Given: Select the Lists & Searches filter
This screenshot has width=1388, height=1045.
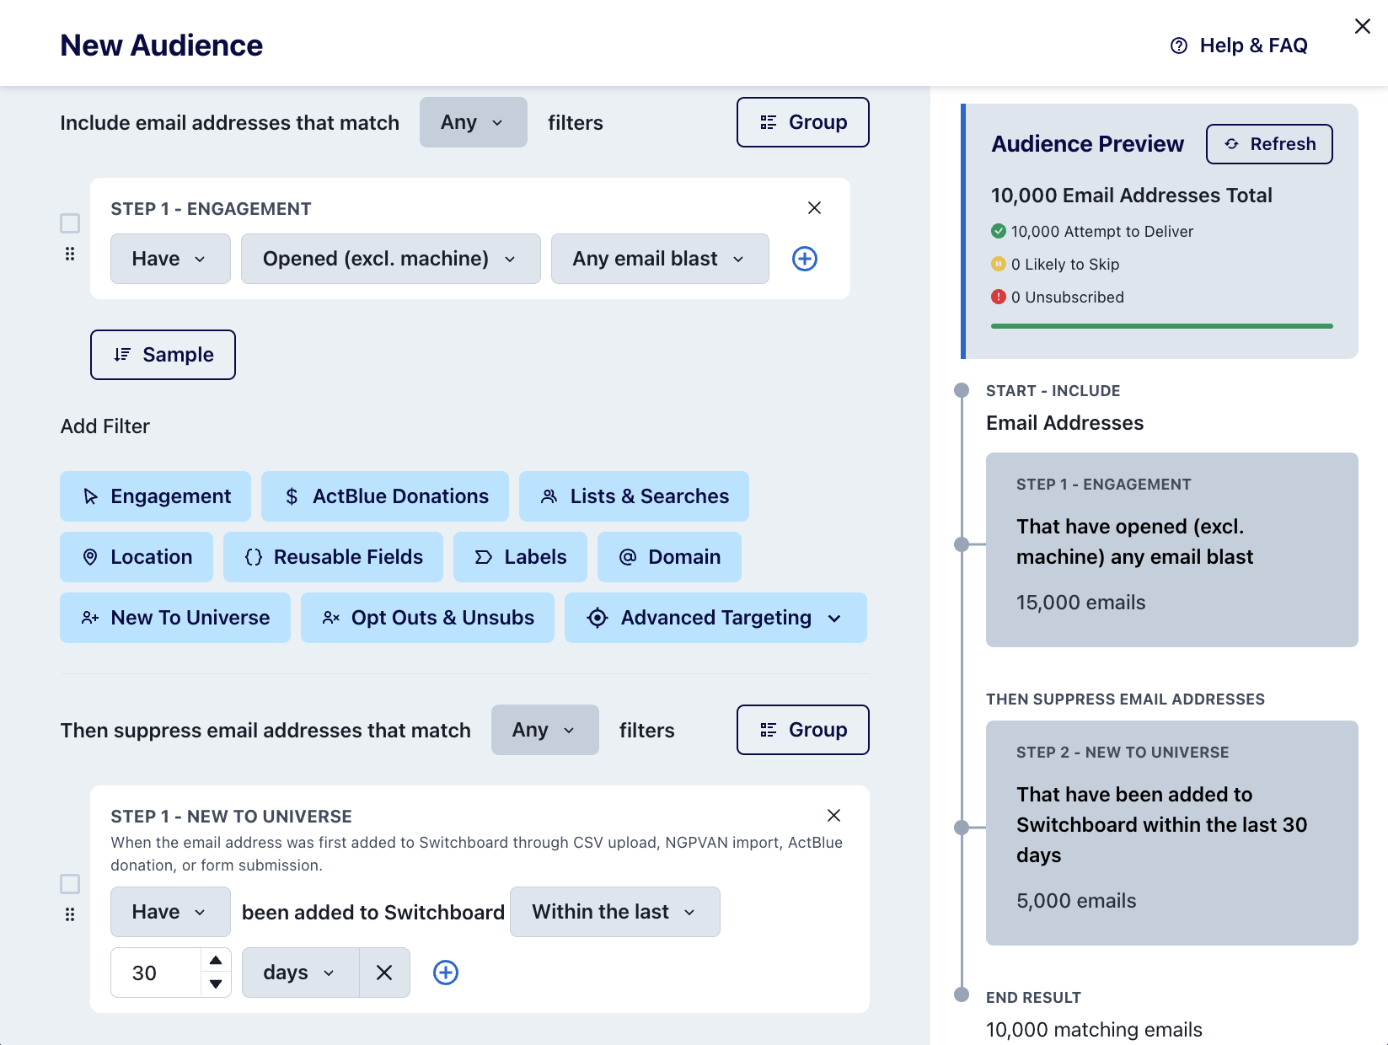Looking at the screenshot, I should pyautogui.click(x=634, y=496).
